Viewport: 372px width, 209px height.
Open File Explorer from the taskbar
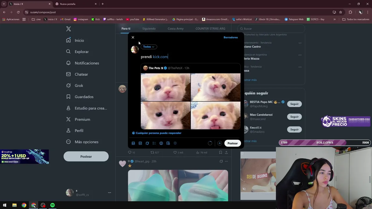click(x=14, y=205)
